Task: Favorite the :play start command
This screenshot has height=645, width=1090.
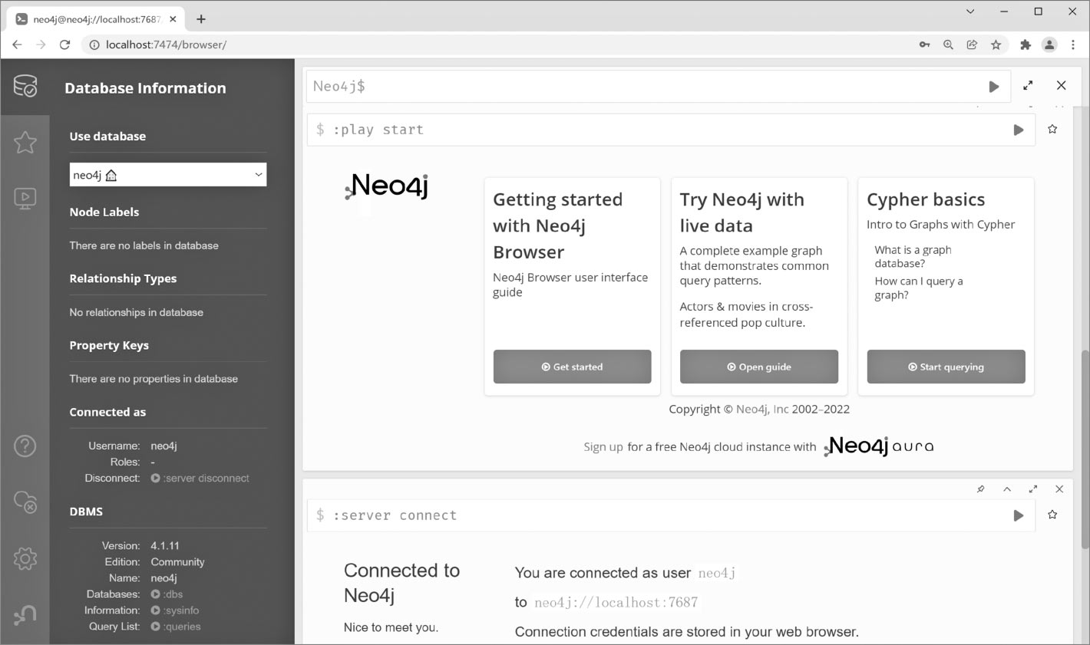Action: coord(1052,130)
